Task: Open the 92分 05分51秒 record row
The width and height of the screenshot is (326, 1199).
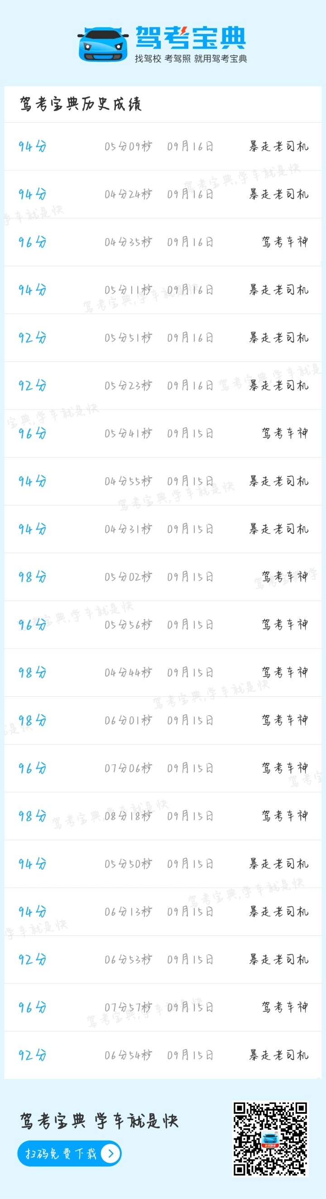Action: (163, 338)
